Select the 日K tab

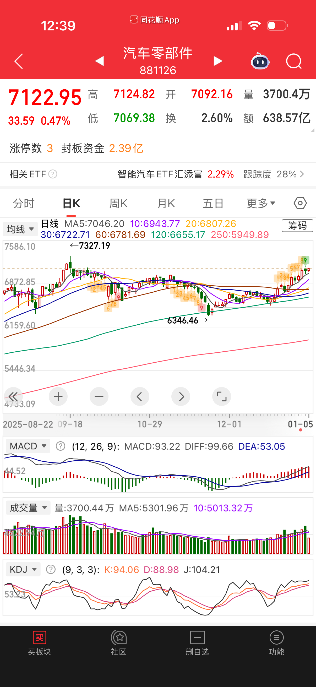tap(71, 203)
